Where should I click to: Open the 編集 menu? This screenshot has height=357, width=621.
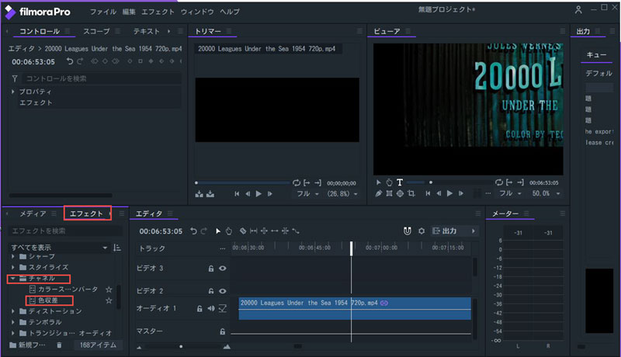pos(129,12)
